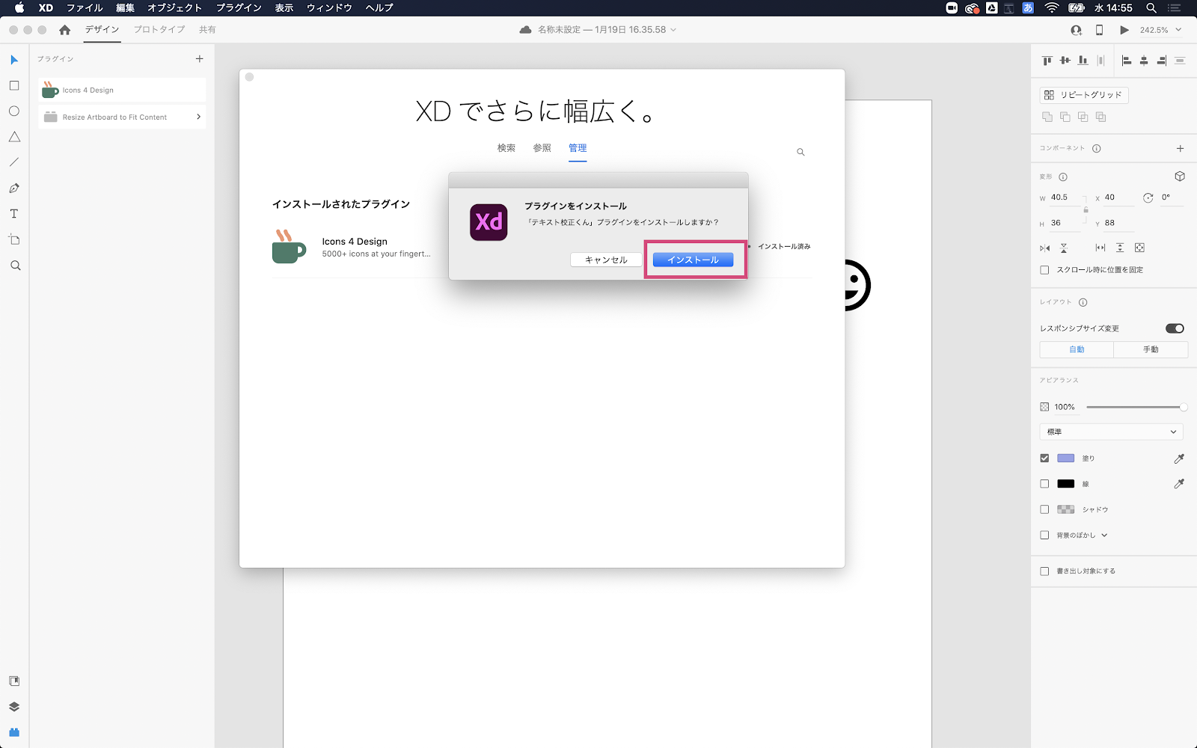The height and width of the screenshot is (748, 1197).
Task: Switch to the プロトタイプ tab
Action: coord(159,30)
